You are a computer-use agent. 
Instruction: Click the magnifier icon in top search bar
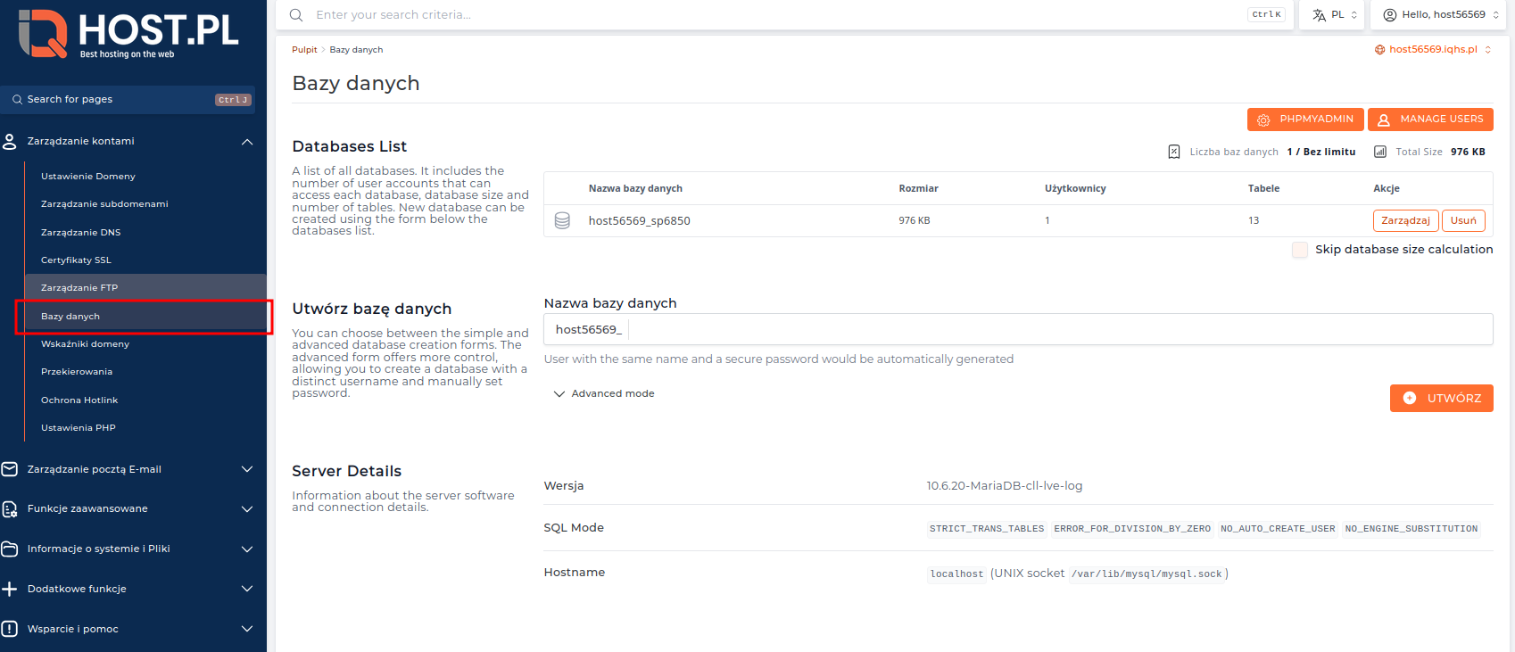296,15
